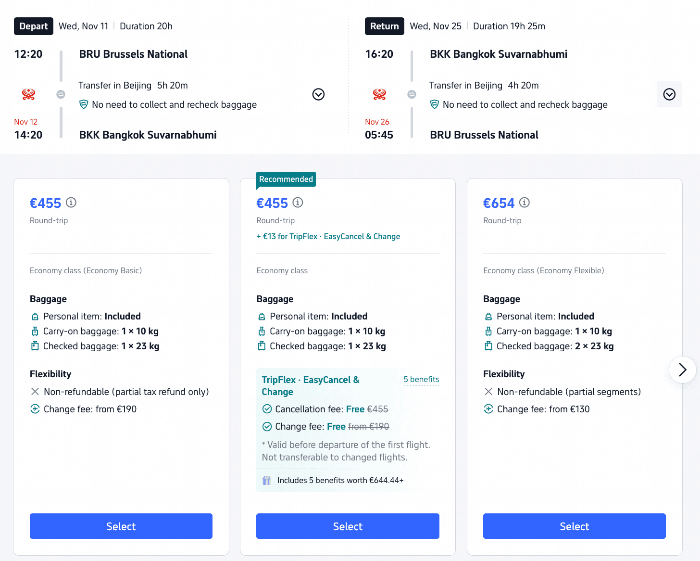Expand departure flight details chevron
The width and height of the screenshot is (700, 561).
(318, 94)
